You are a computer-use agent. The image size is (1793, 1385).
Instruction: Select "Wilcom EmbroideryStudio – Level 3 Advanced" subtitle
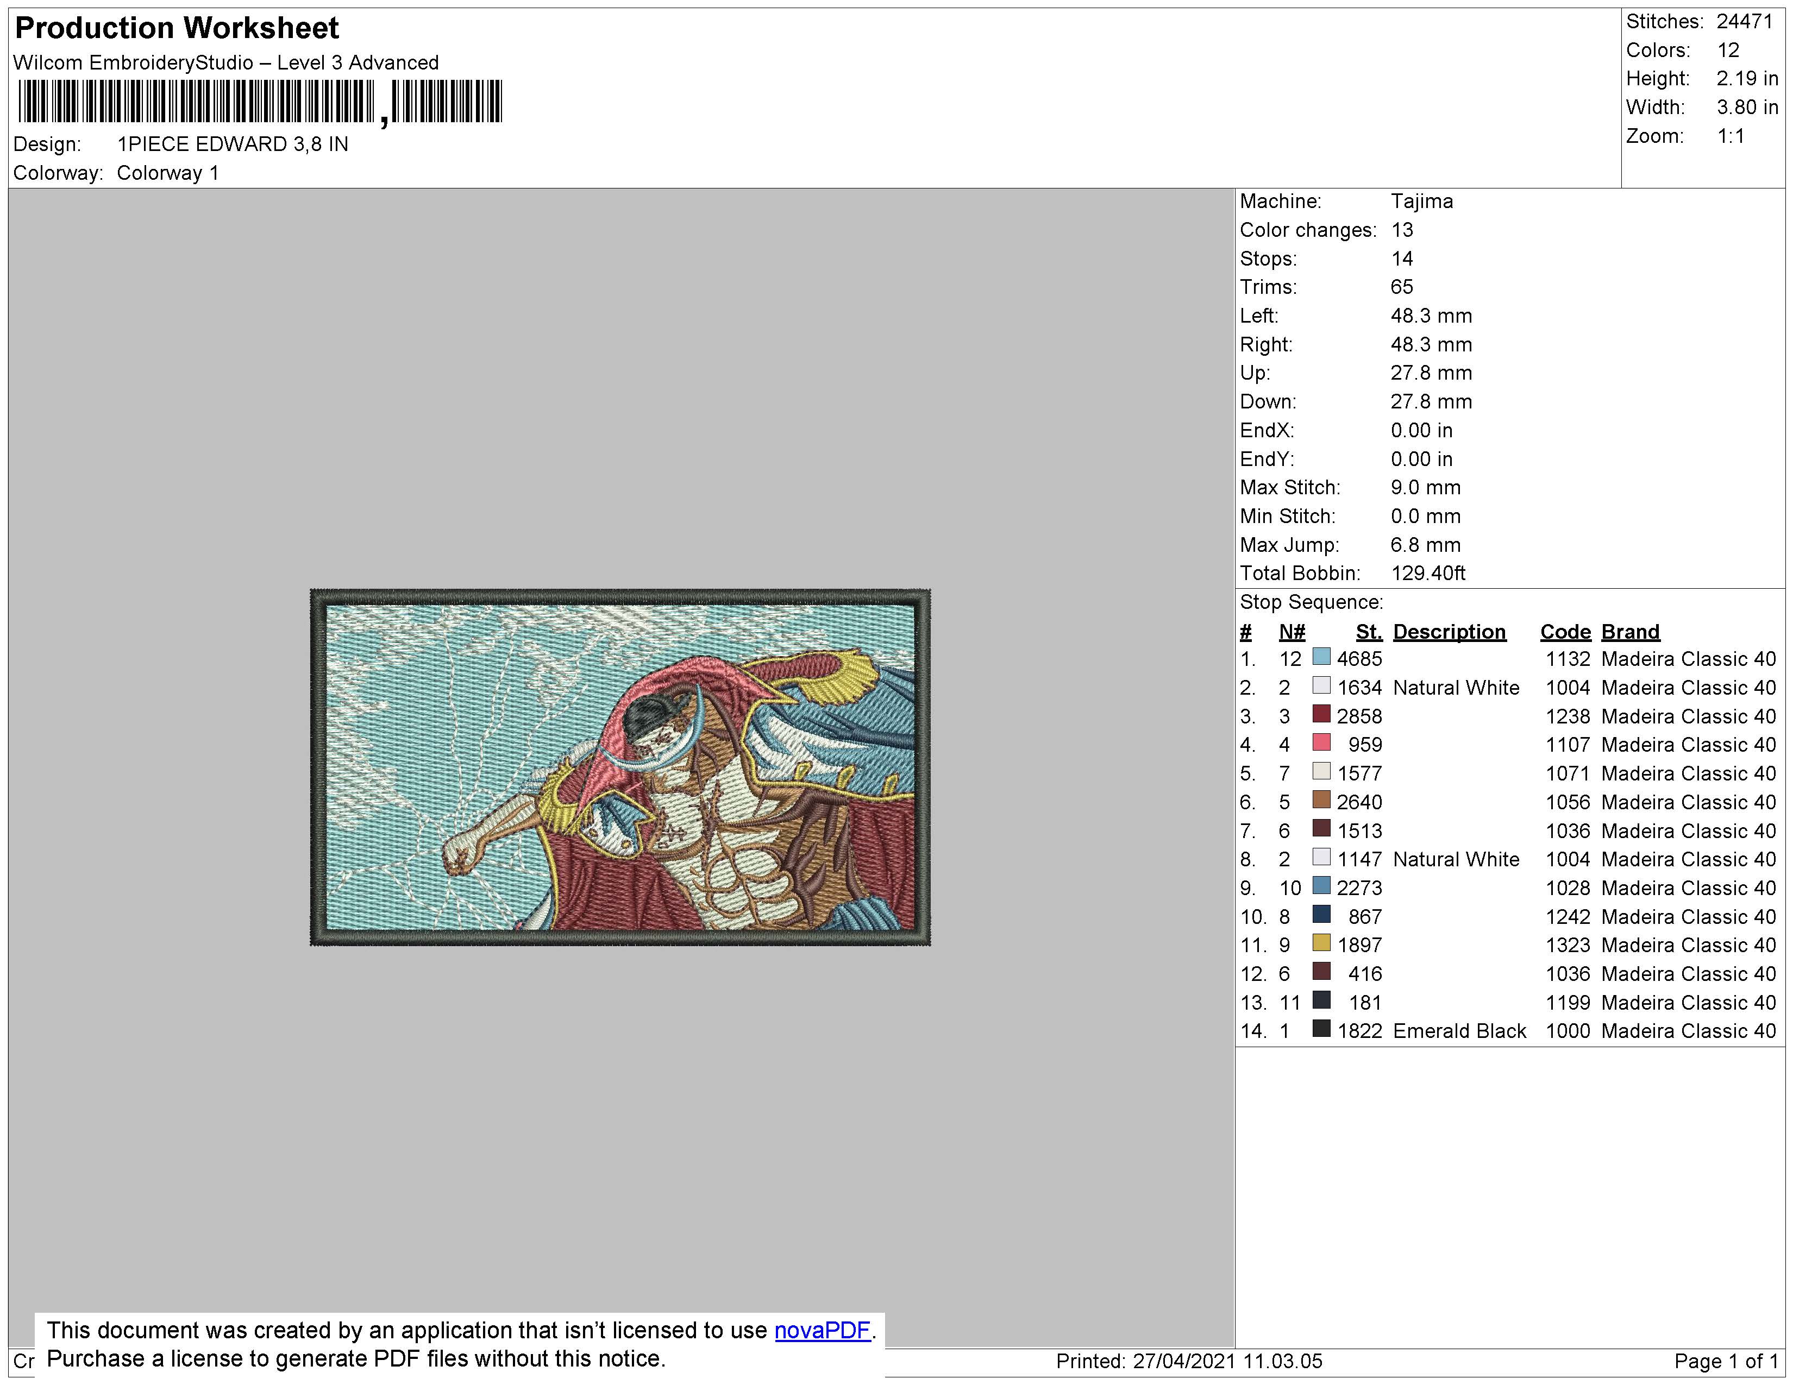[x=226, y=63]
